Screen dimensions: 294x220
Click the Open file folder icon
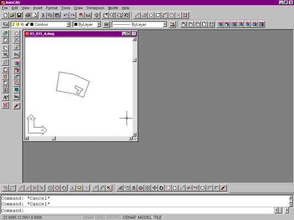[12, 15]
